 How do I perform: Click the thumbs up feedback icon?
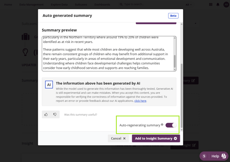point(46,115)
